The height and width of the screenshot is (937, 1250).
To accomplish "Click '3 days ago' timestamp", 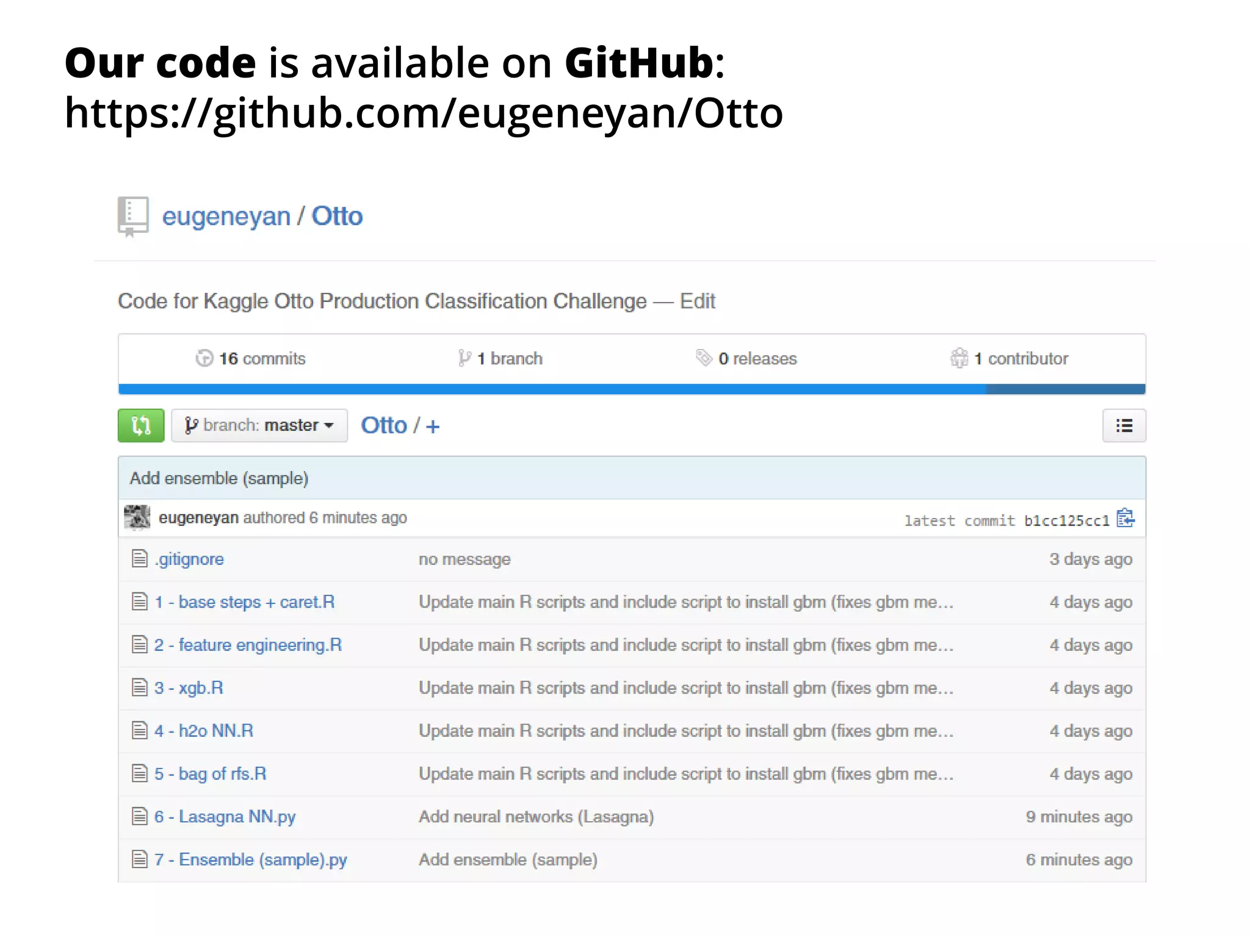I will 1091,559.
